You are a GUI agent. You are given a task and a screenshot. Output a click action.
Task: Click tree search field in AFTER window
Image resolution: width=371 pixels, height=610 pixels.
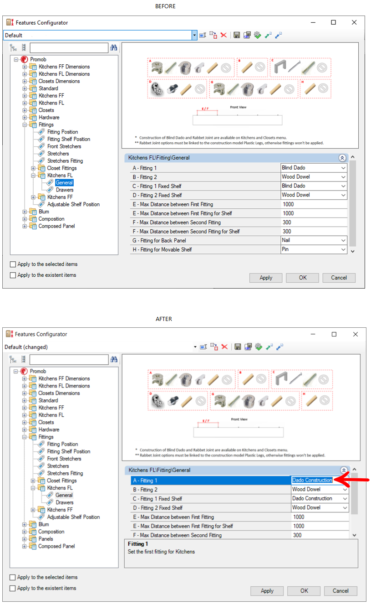(69, 359)
